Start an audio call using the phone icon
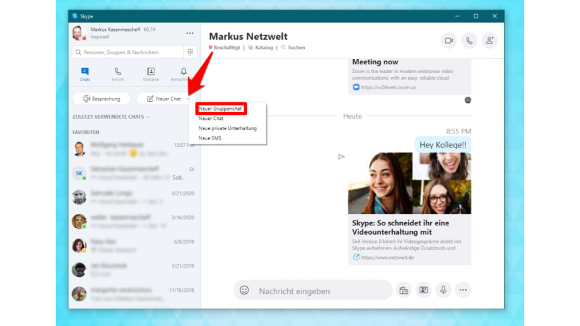The width and height of the screenshot is (580, 326). pyautogui.click(x=469, y=41)
